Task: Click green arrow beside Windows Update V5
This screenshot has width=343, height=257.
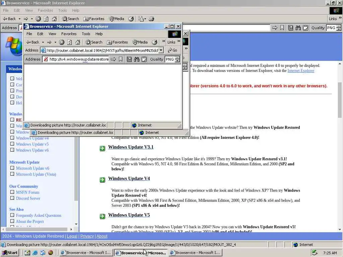Action: point(102,217)
